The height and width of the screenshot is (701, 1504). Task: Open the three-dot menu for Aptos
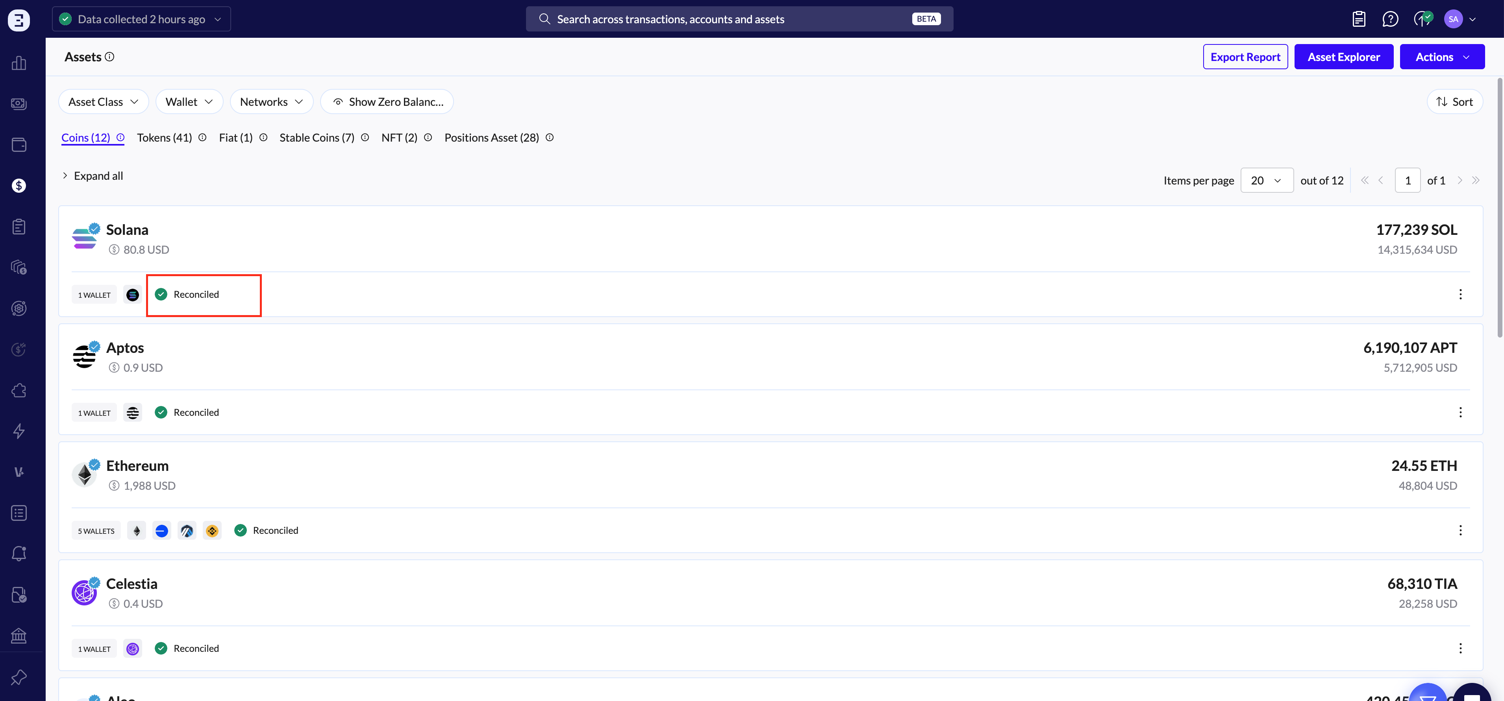point(1460,412)
